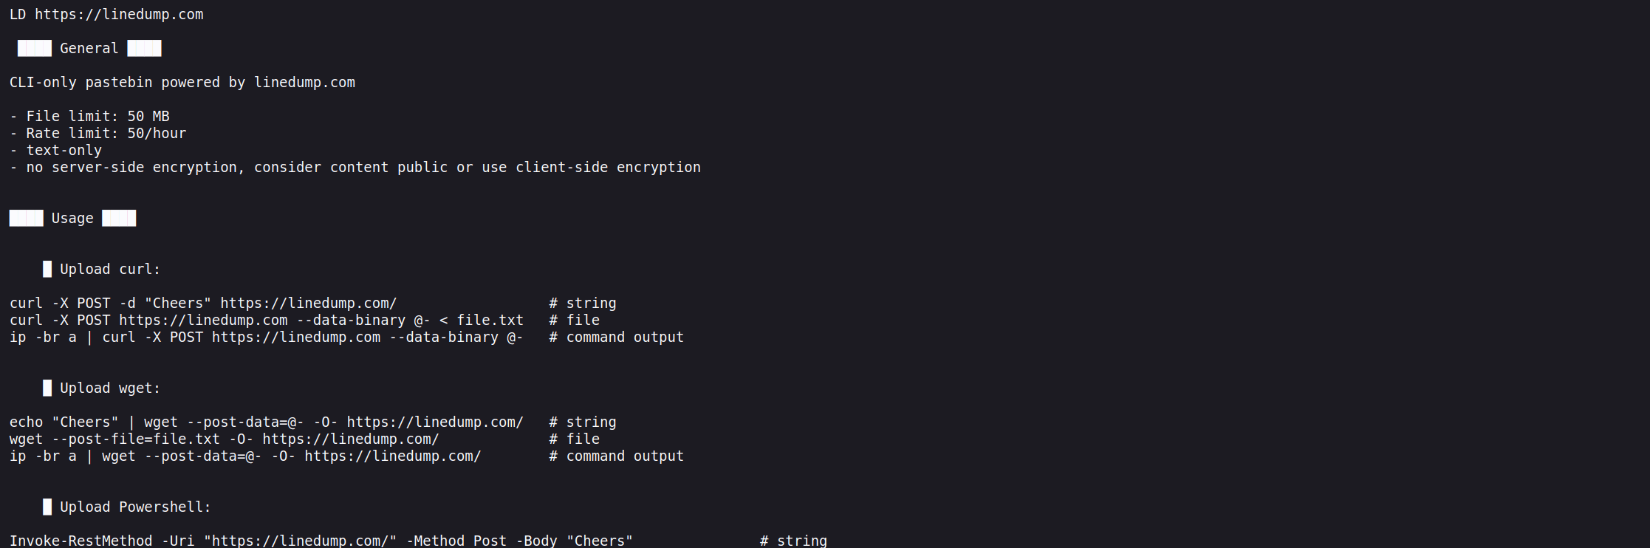Click the "Rate limit: 50/hour" line
Screen dimensions: 1650x548
click(x=97, y=134)
